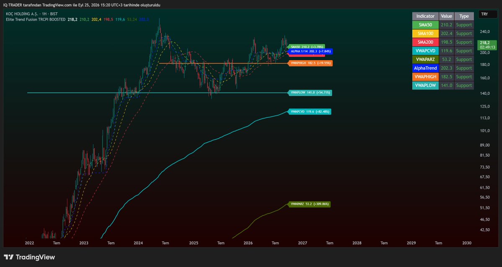Click the VWAPARZ cell in the table
This screenshot has width=502, height=267.
[425, 59]
